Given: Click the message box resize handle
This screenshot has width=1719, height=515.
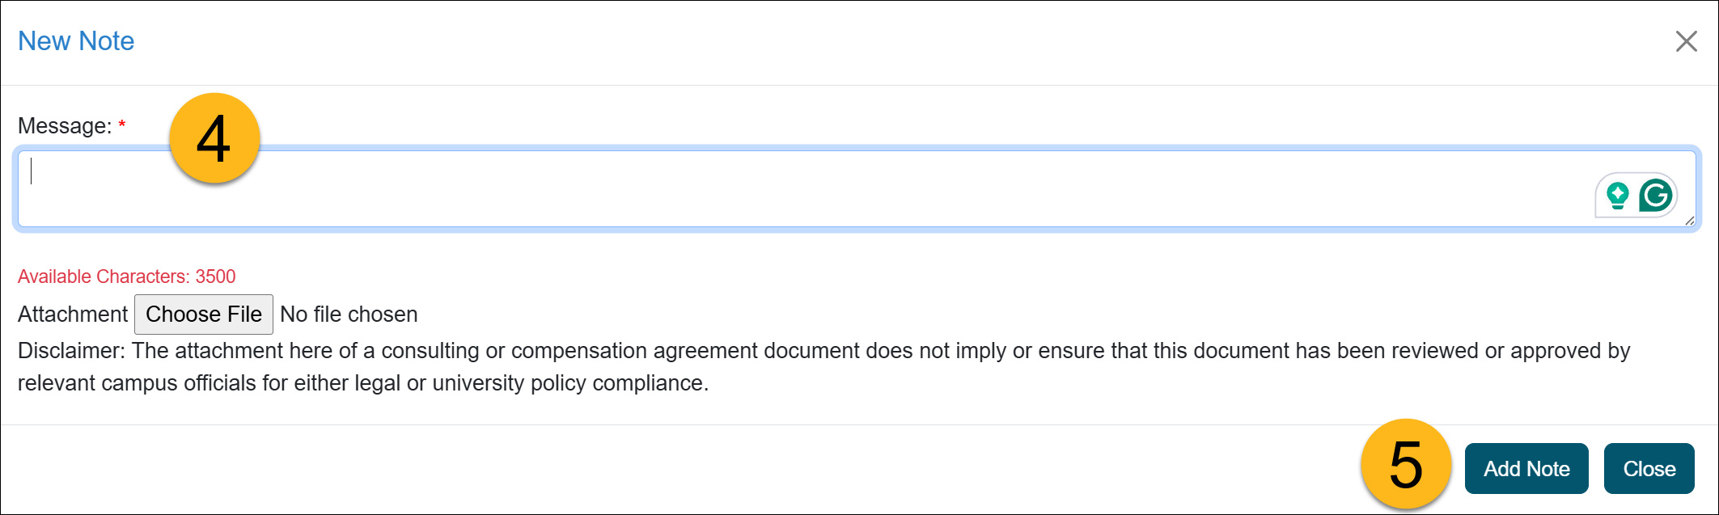Looking at the screenshot, I should click(1690, 221).
